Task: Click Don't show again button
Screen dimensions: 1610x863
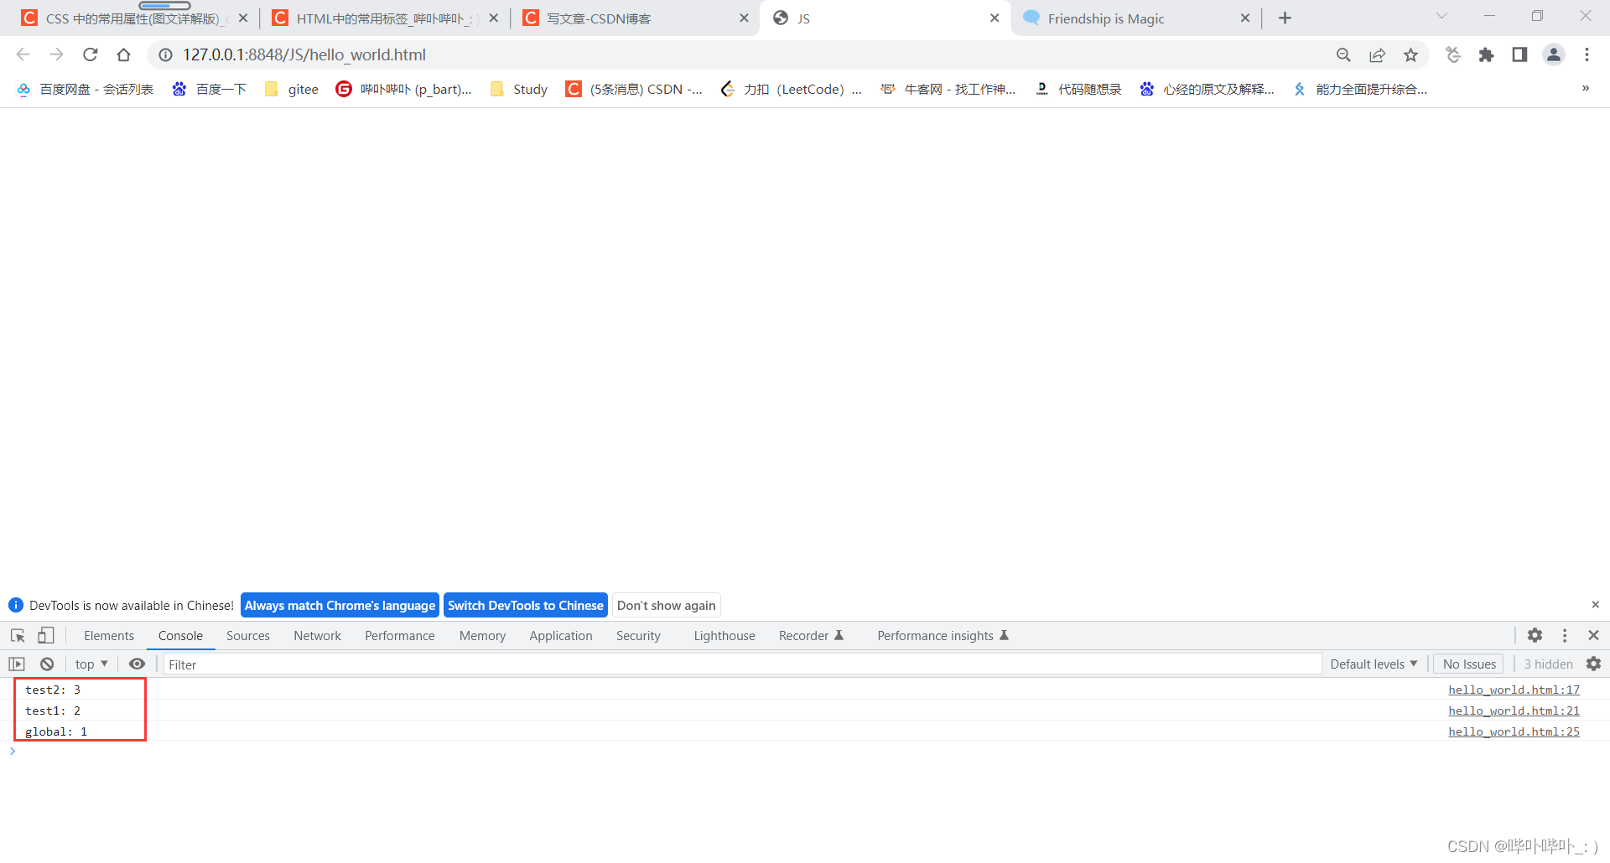Action: [x=667, y=605]
